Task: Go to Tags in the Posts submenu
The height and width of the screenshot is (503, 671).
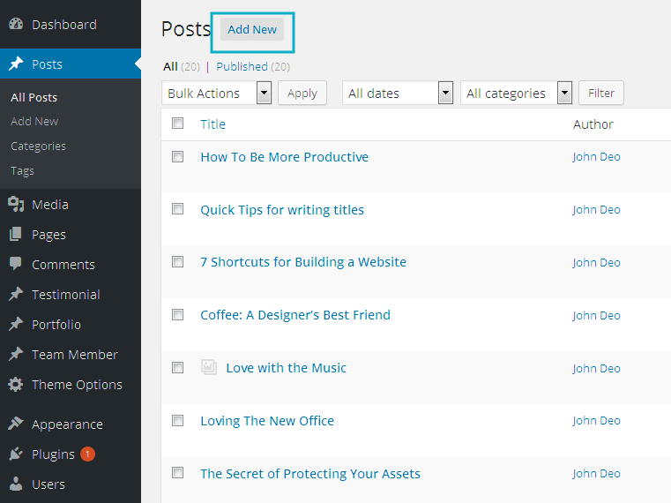Action: [x=22, y=171]
